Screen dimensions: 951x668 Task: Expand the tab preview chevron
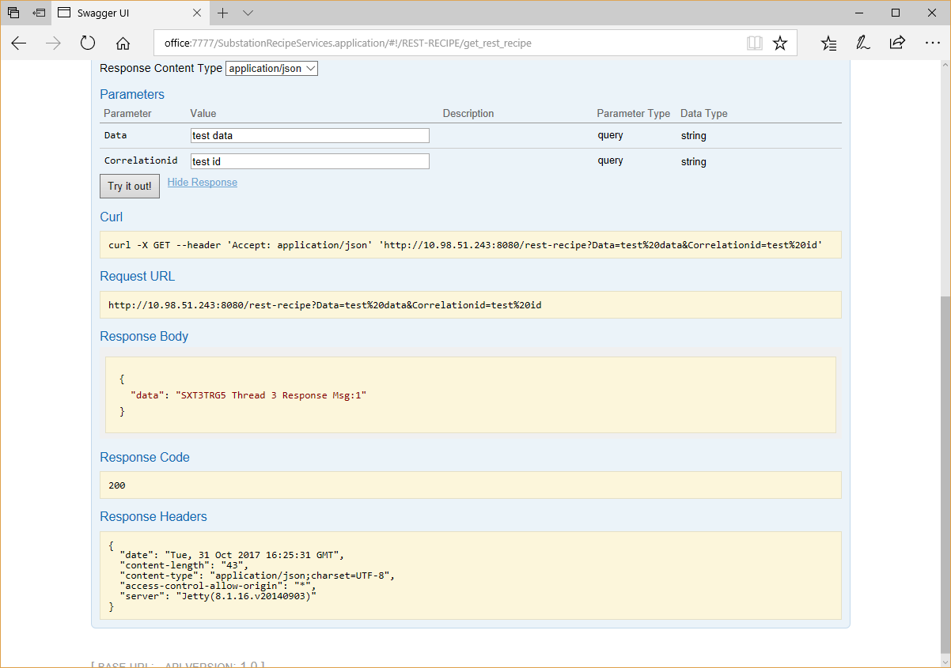click(248, 13)
